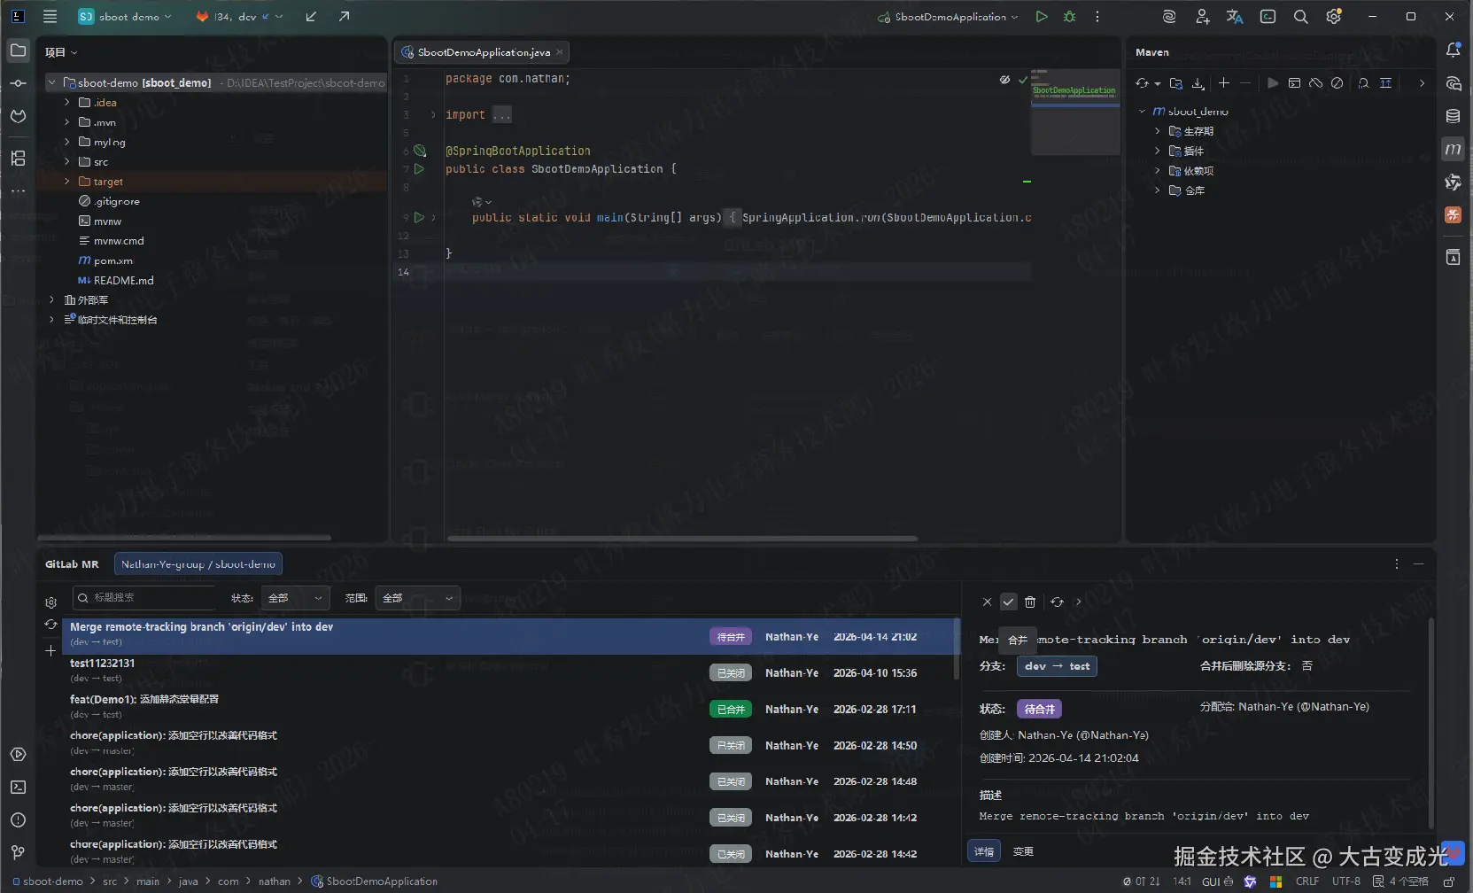This screenshot has height=893, width=1473.
Task: Open the Git tool window icon
Action: pos(18,852)
